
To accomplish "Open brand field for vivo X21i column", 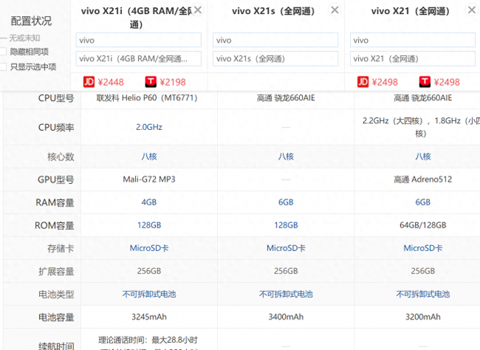I will (139, 40).
